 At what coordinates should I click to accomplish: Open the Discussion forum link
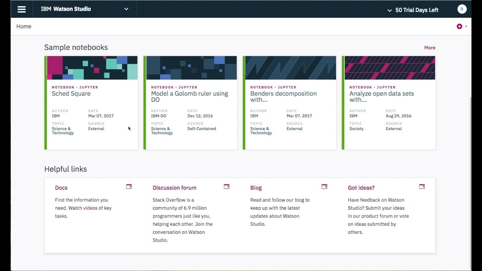point(174,188)
